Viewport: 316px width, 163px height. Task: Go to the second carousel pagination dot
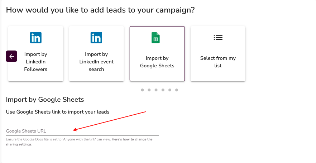click(x=149, y=90)
